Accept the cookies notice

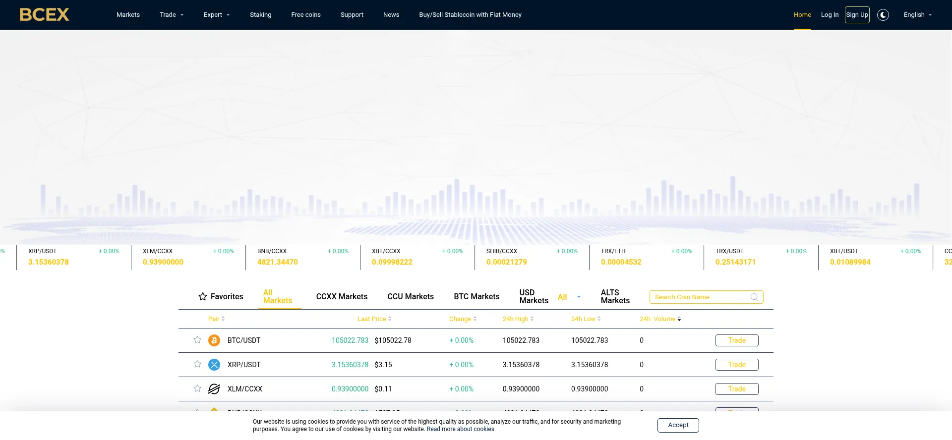coord(678,425)
